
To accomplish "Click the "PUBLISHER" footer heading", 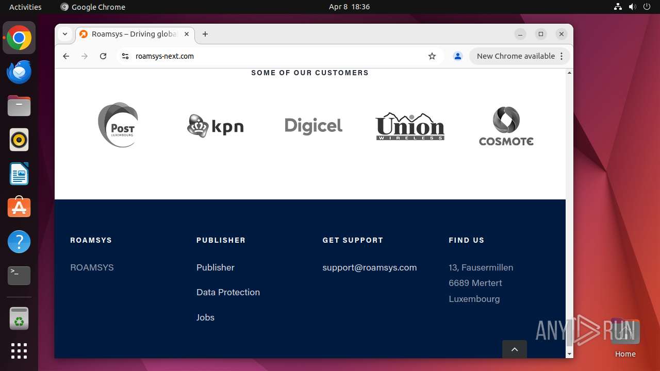I will (221, 240).
